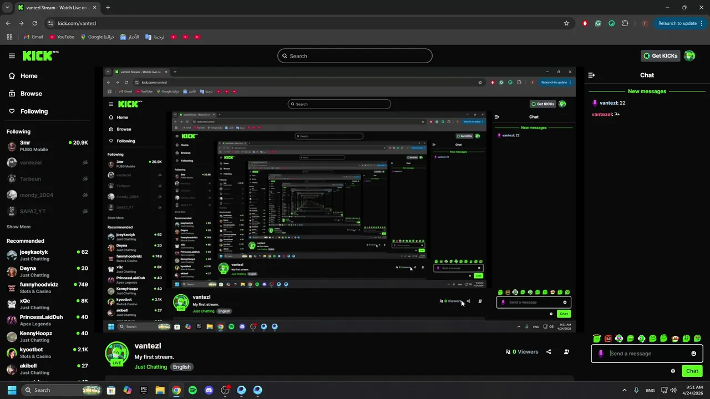Open emoji picker in chat input
Viewport: 710px width, 399px height.
(x=693, y=354)
